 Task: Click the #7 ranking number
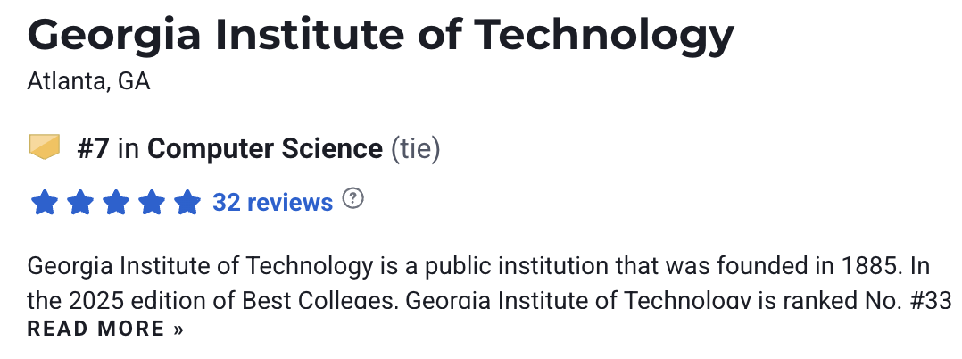93,149
